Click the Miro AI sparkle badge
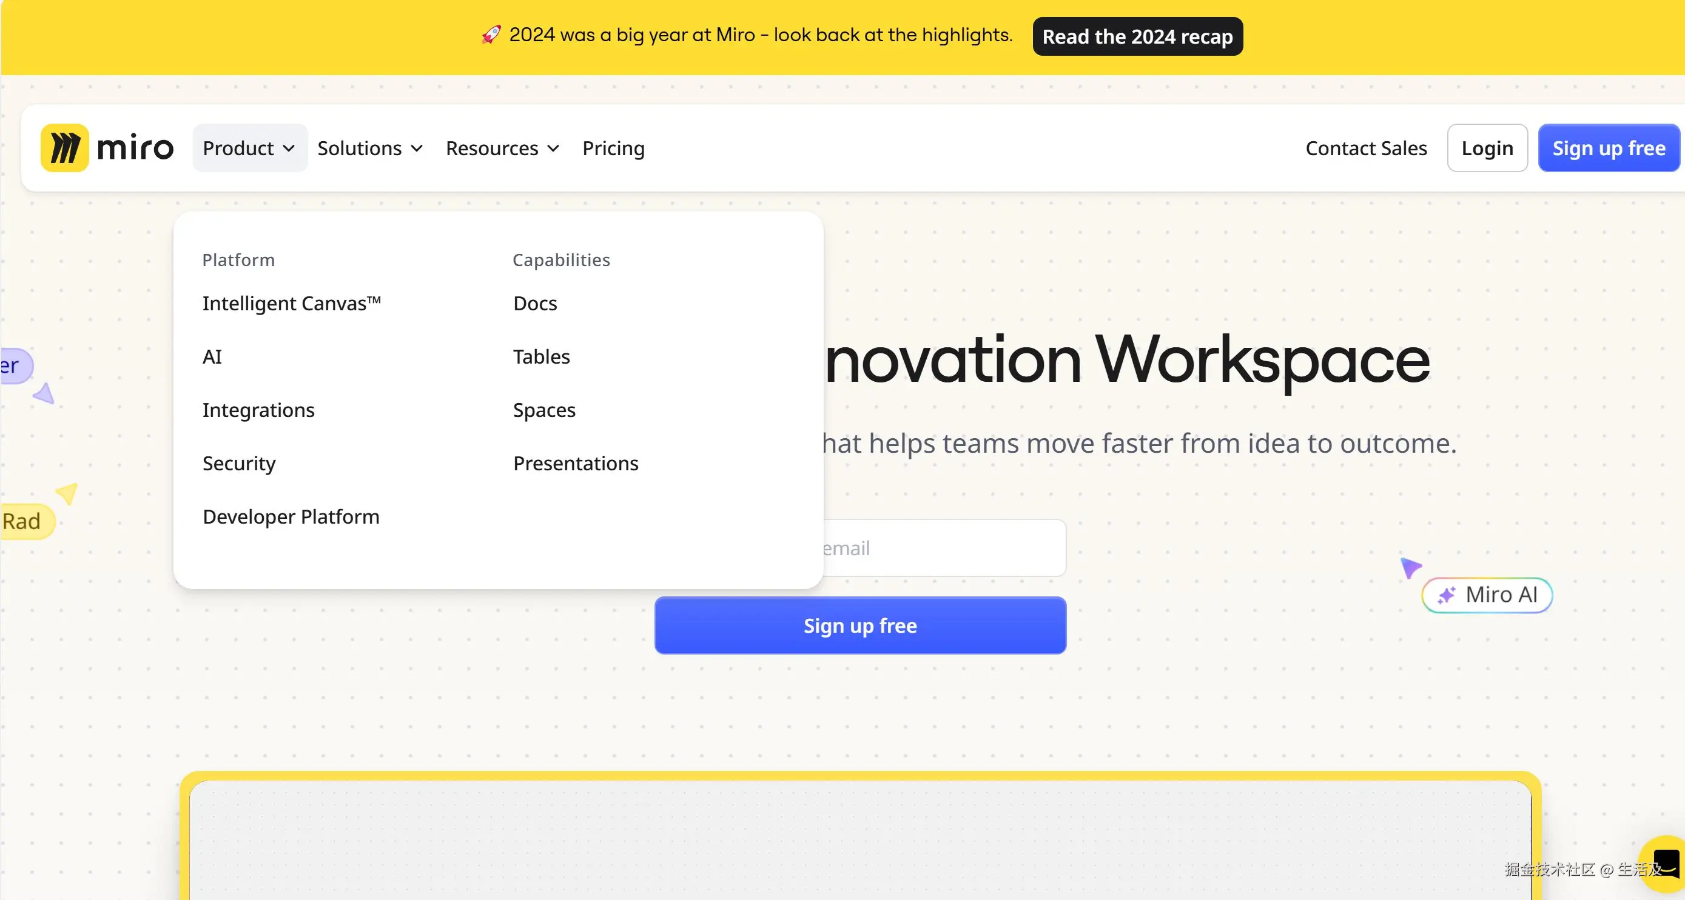Image resolution: width=1685 pixels, height=900 pixels. (x=1486, y=595)
